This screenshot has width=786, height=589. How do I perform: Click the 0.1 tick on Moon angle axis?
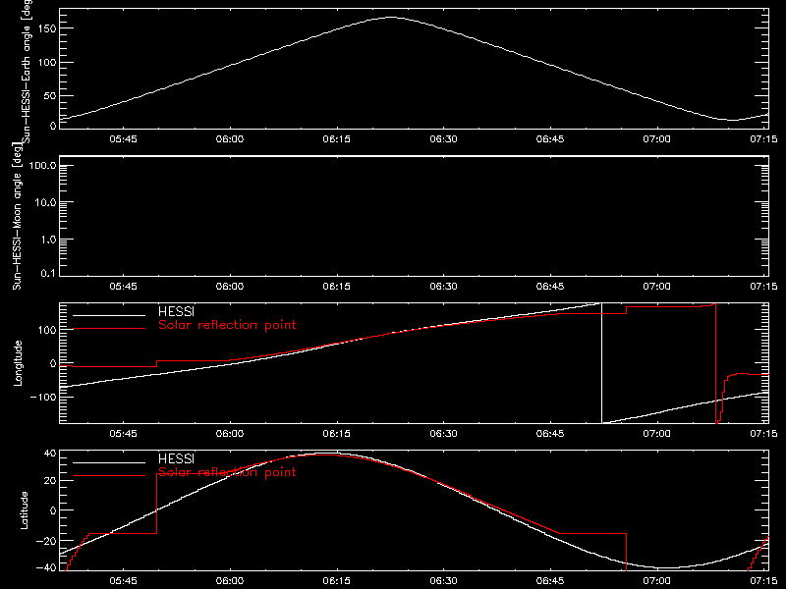pos(48,273)
